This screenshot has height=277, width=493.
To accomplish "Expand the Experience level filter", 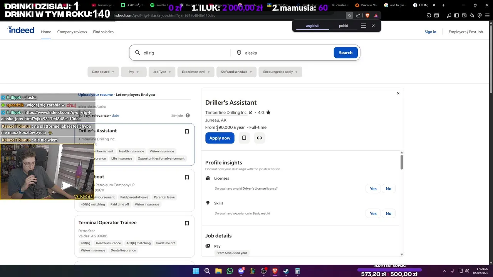I will 196,72.
